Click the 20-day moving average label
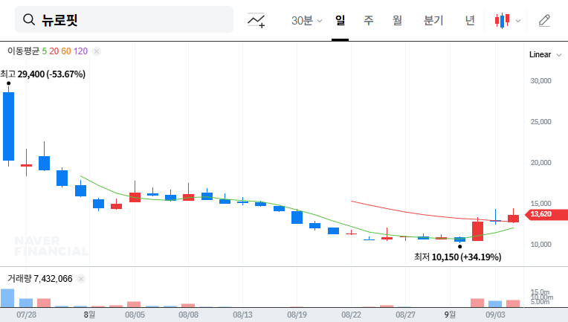Image resolution: width=568 pixels, height=322 pixels. pos(54,51)
